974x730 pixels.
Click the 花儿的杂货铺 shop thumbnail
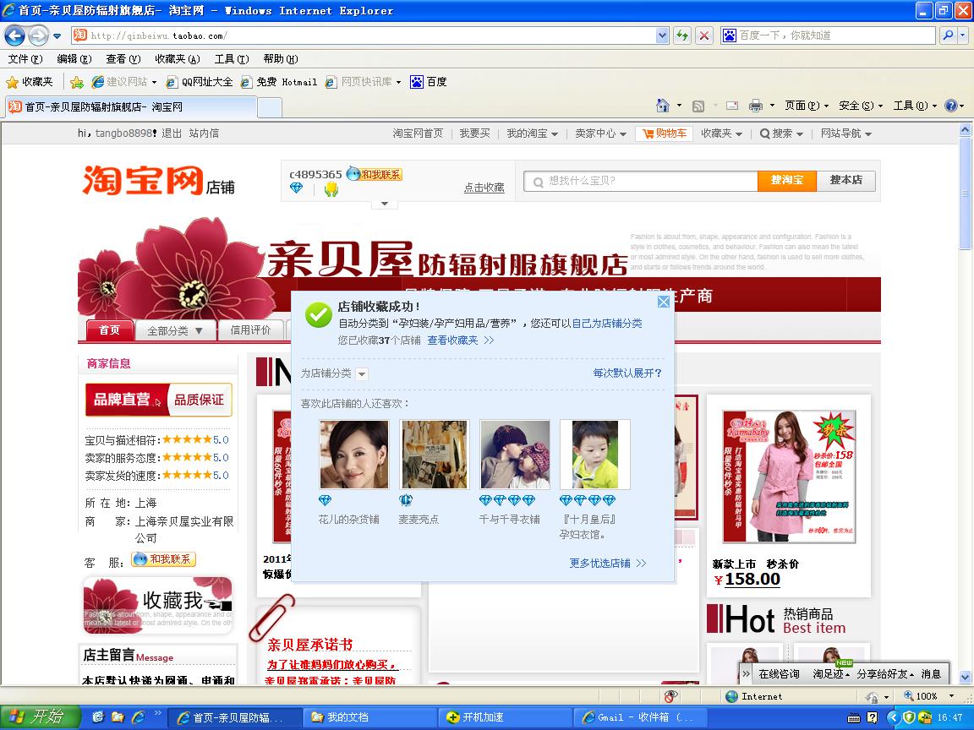tap(354, 455)
